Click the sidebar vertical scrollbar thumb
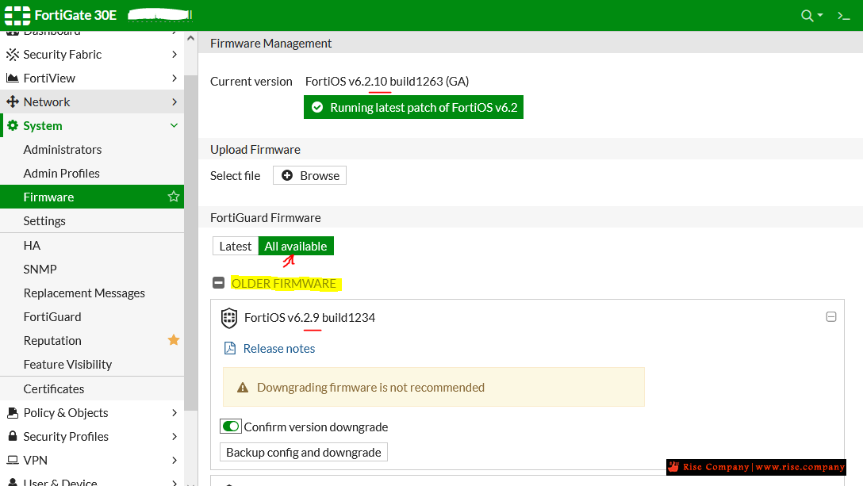Screen dimensions: 863x486 [190, 242]
